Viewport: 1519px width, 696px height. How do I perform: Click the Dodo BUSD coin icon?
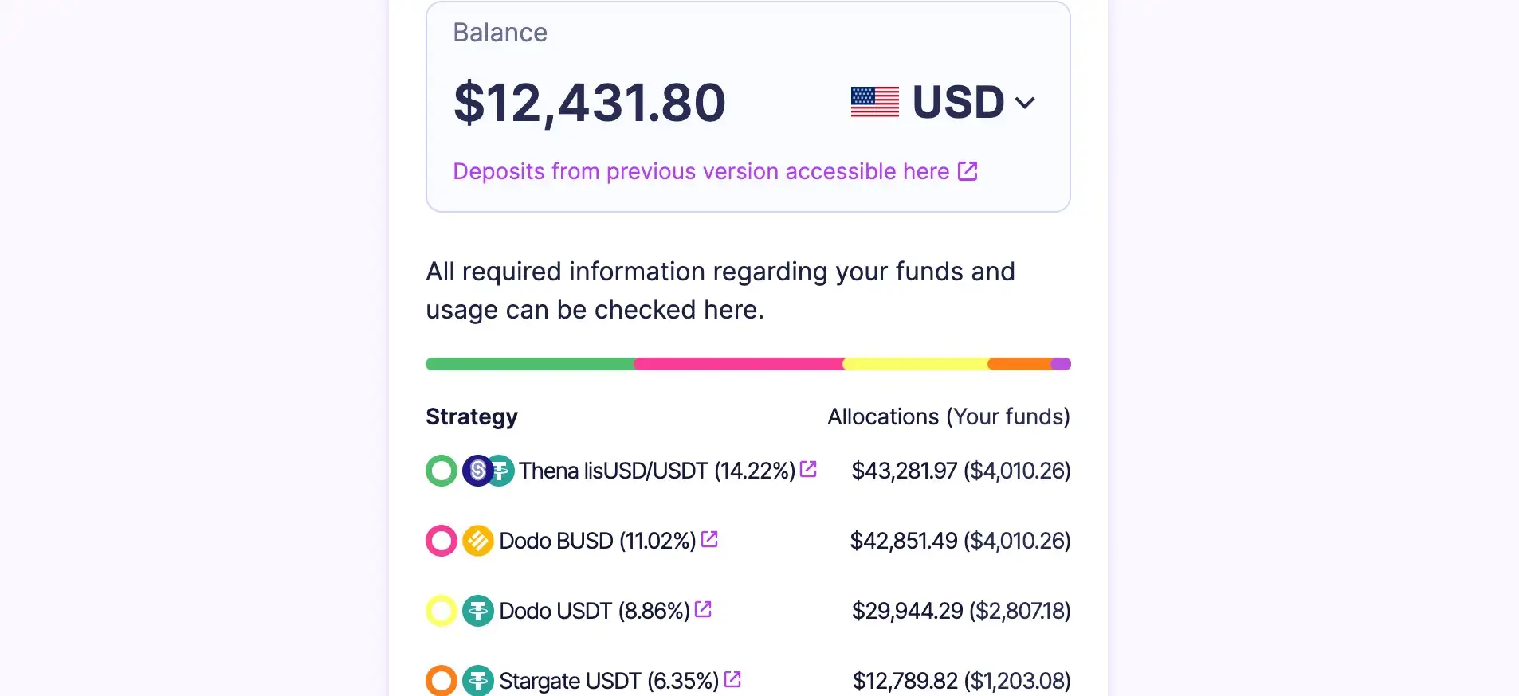[x=477, y=541]
